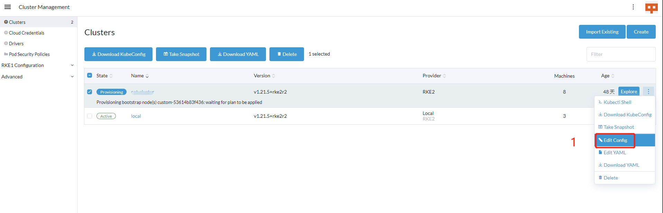Viewport: 663px width, 213px height.
Task: Click the Machines column header
Action: [564, 76]
